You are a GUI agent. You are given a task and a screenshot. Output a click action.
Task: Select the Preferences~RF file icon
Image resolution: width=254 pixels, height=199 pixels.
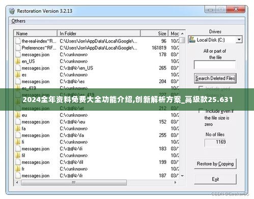(x=18, y=48)
